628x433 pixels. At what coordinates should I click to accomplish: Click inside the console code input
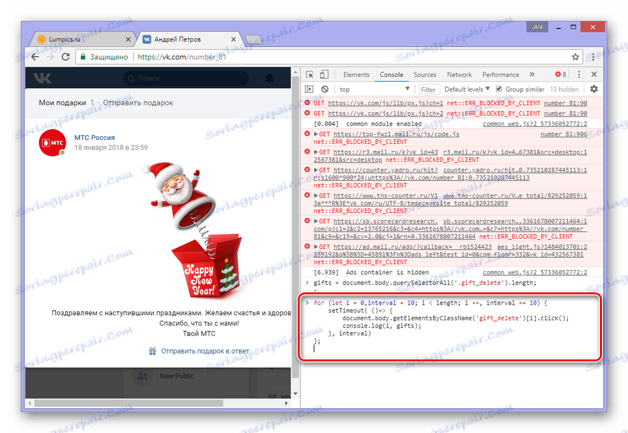[451, 326]
